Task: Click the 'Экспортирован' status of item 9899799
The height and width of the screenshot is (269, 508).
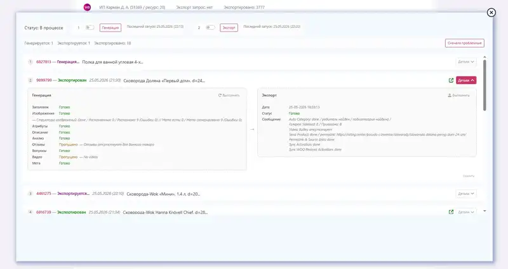Action: point(72,80)
